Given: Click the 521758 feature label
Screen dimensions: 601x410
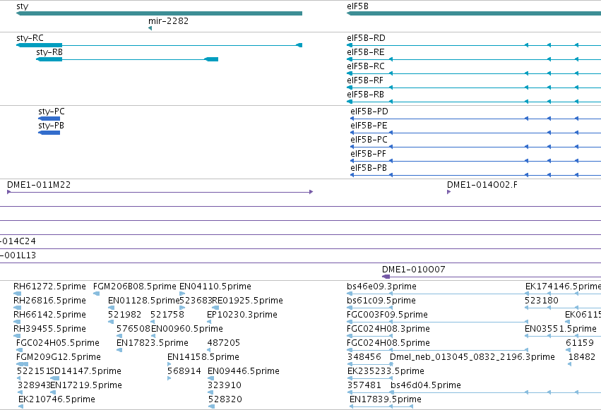Looking at the screenshot, I should pos(167,315).
